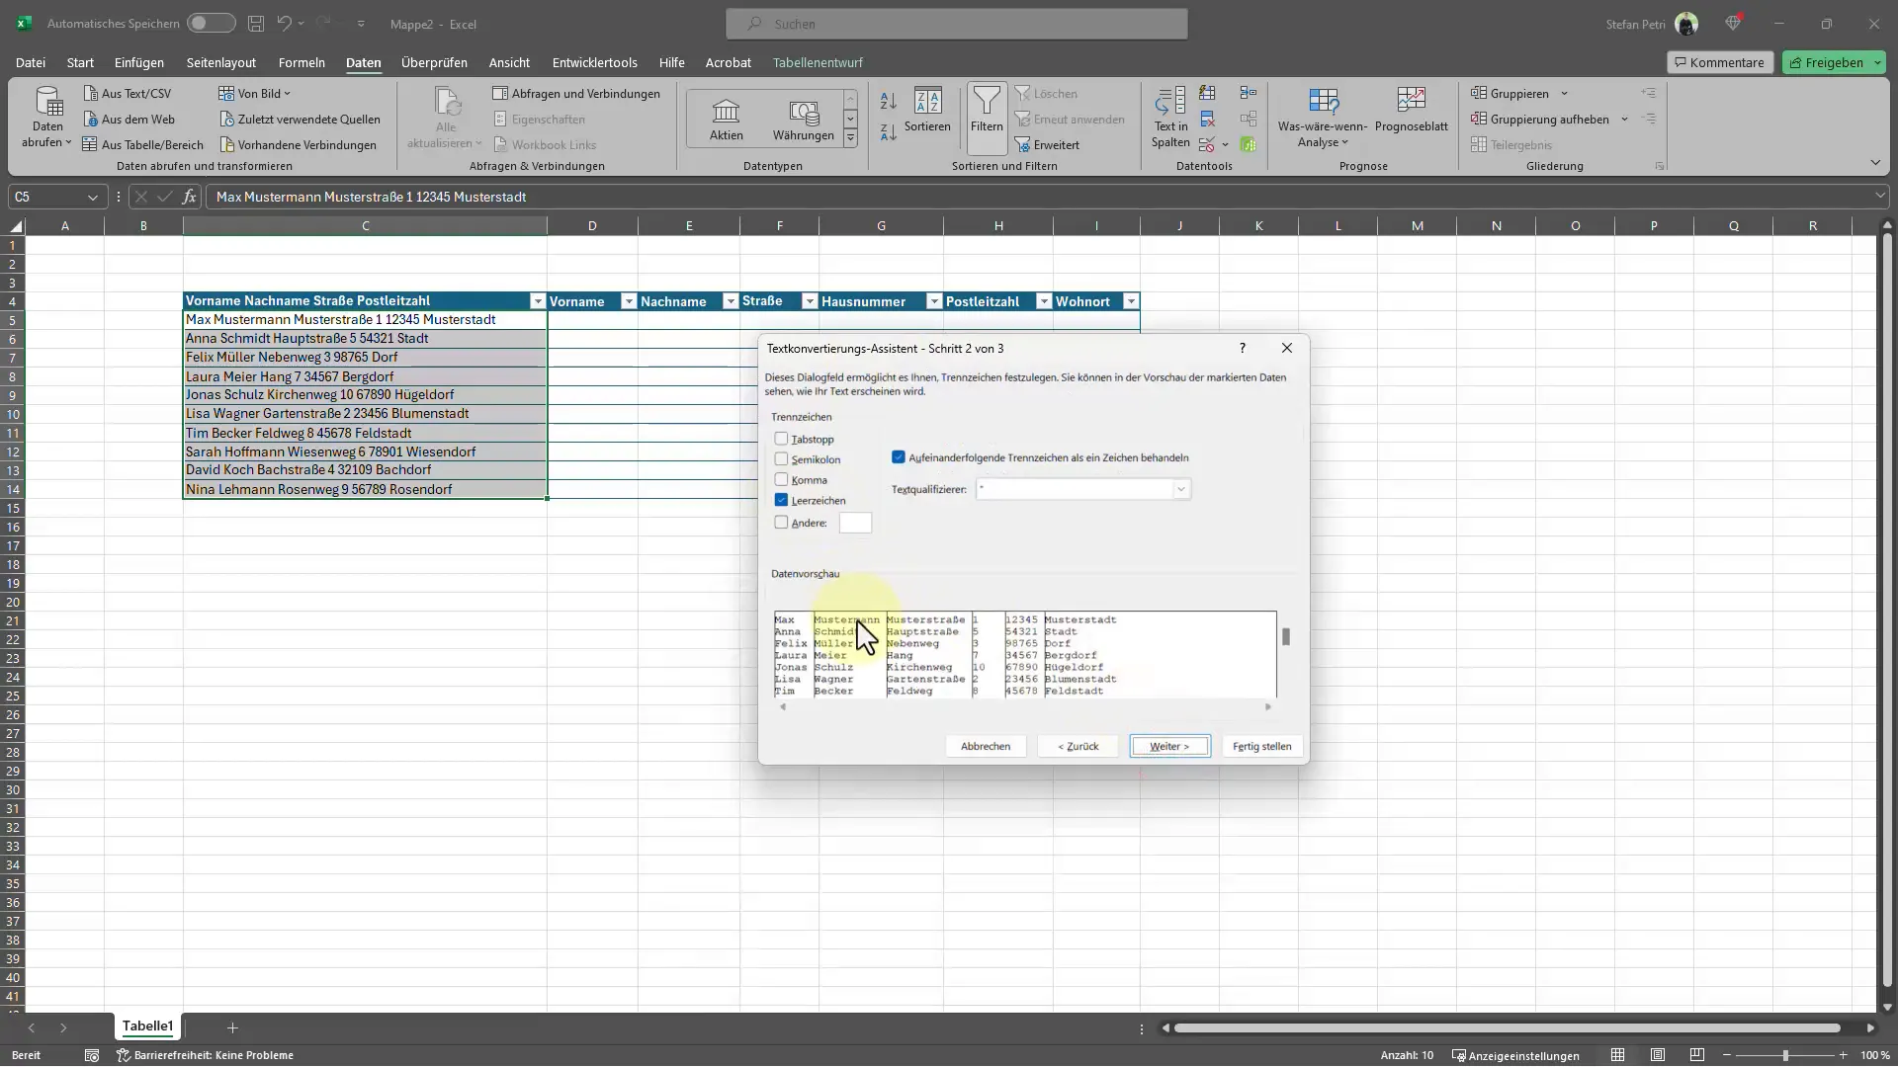The width and height of the screenshot is (1898, 1067).
Task: Save the workbook with the disk icon
Action: pos(256,24)
